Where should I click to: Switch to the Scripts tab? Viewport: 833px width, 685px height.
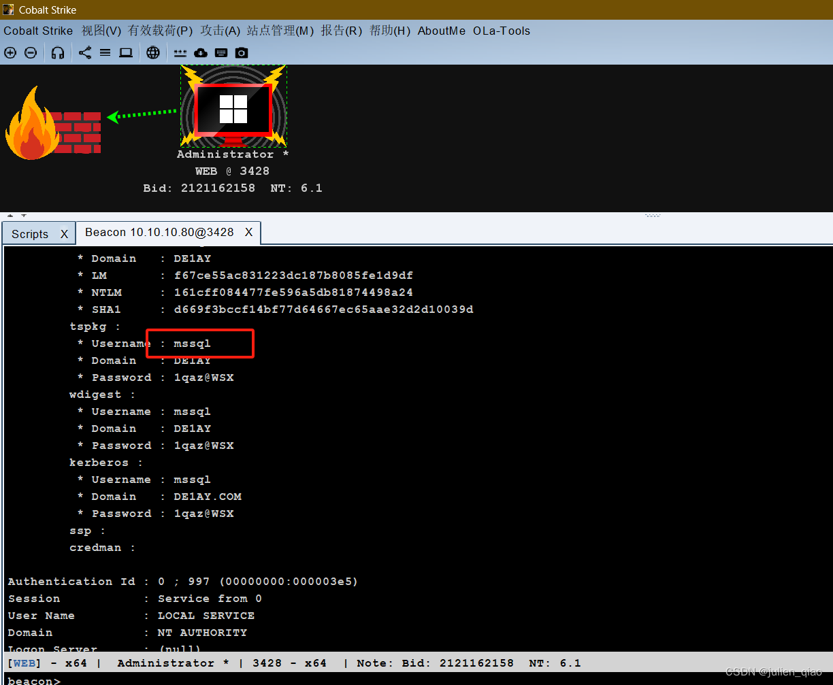pyautogui.click(x=30, y=233)
